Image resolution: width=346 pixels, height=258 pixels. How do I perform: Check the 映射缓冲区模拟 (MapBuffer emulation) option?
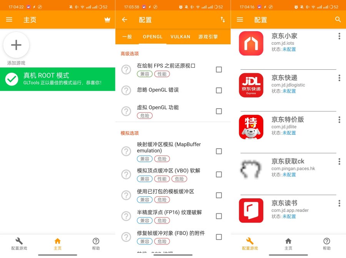tap(219, 151)
